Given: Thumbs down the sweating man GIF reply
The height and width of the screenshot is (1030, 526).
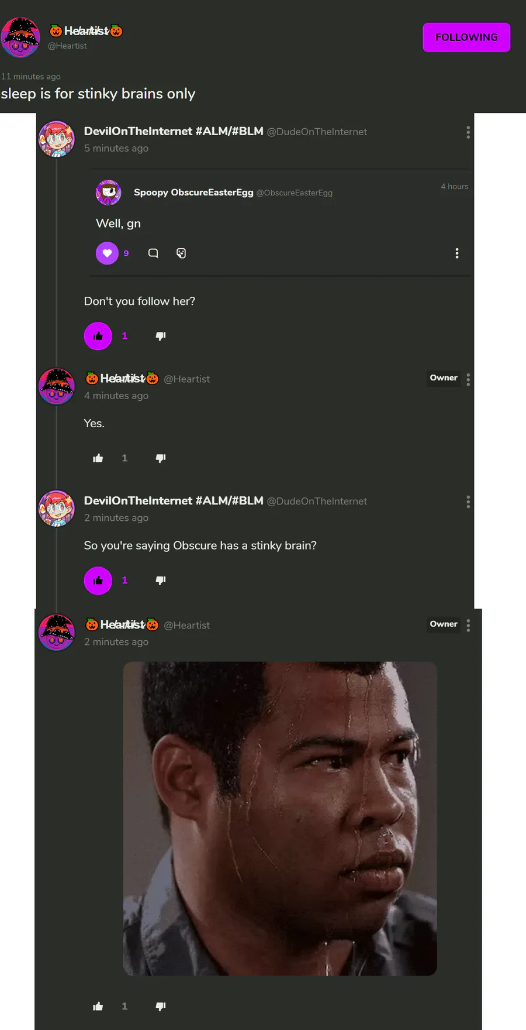Looking at the screenshot, I should click(161, 1007).
